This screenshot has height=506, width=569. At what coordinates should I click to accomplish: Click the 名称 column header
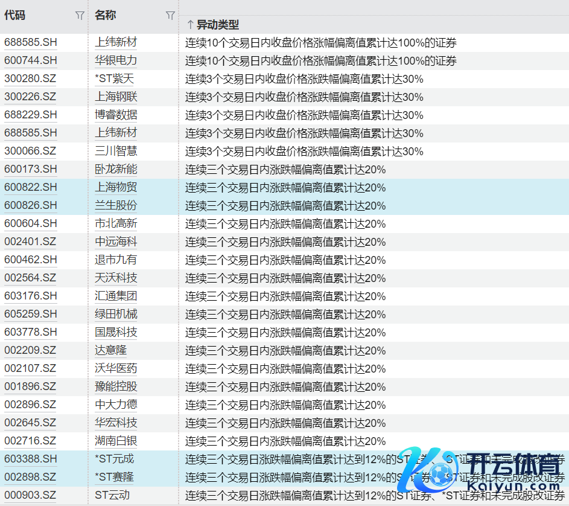pyautogui.click(x=106, y=16)
